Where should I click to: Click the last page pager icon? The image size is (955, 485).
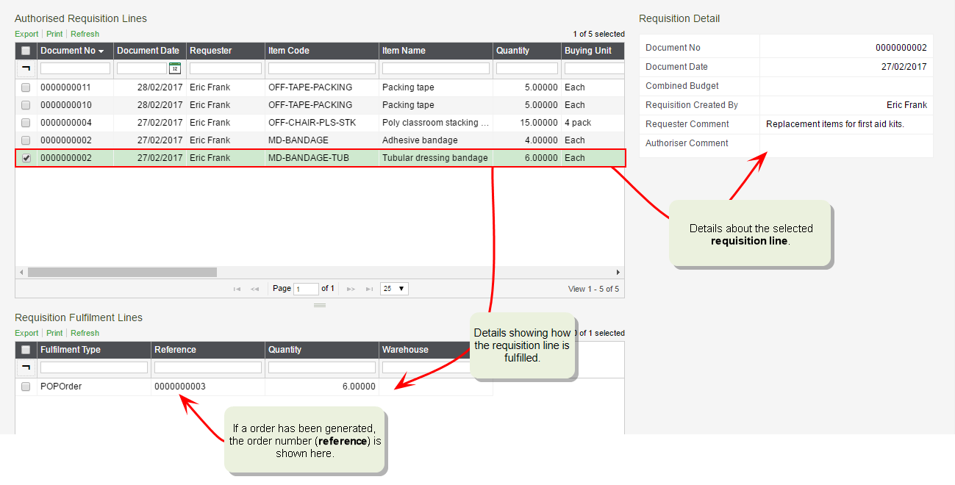369,290
